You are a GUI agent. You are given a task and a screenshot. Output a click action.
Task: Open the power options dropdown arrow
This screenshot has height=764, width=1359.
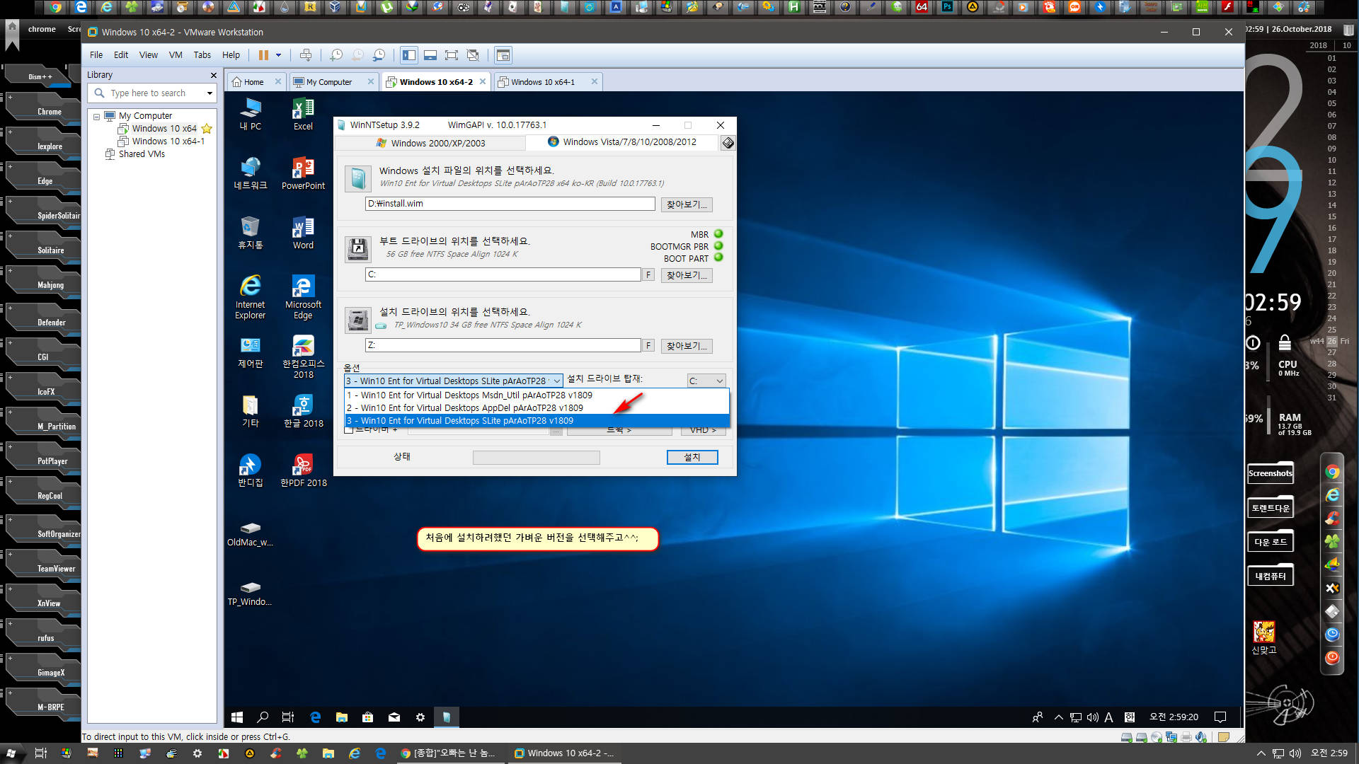coord(279,55)
